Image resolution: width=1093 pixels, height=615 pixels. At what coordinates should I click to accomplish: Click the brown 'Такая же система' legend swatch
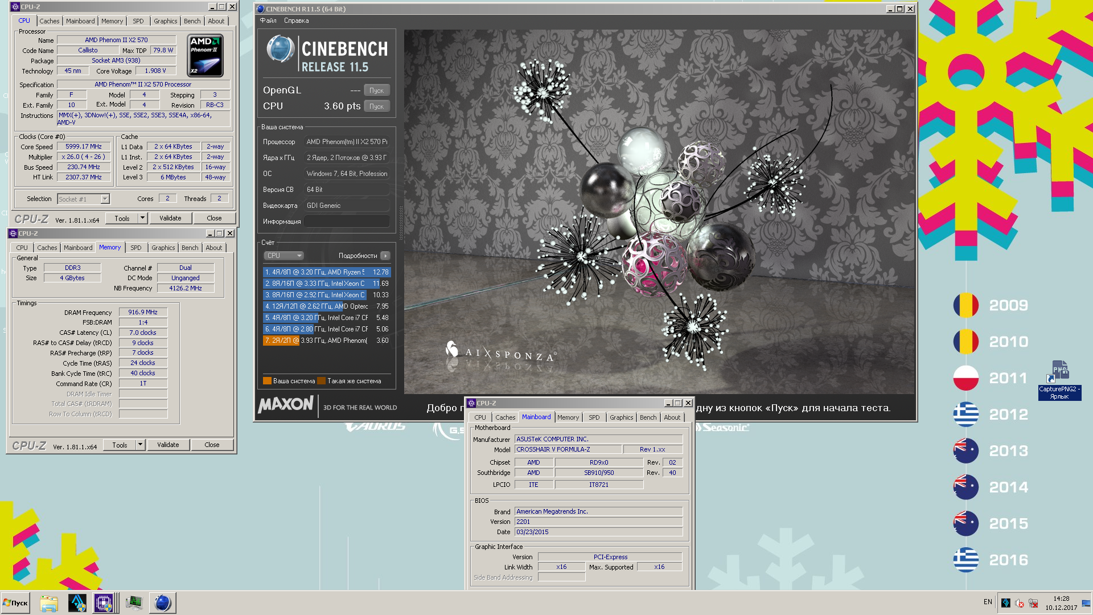point(321,381)
